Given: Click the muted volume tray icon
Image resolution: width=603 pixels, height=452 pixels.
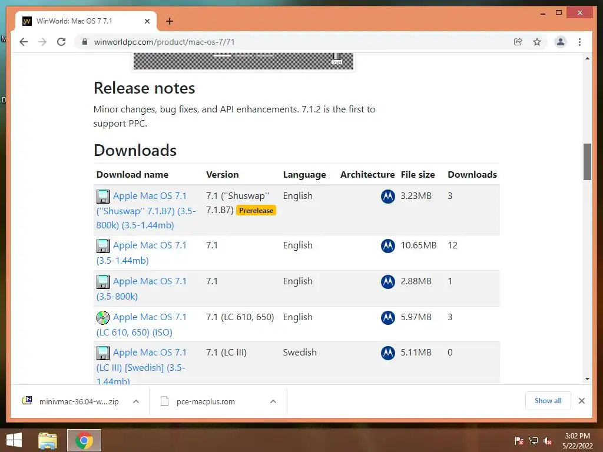Looking at the screenshot, I should tap(548, 441).
